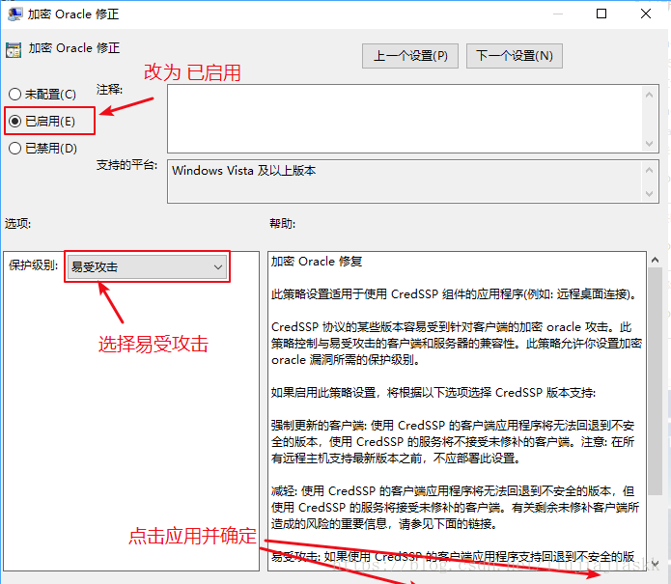This screenshot has height=584, width=671.
Task: Select the 已启用(E) radio button
Action: 15,121
